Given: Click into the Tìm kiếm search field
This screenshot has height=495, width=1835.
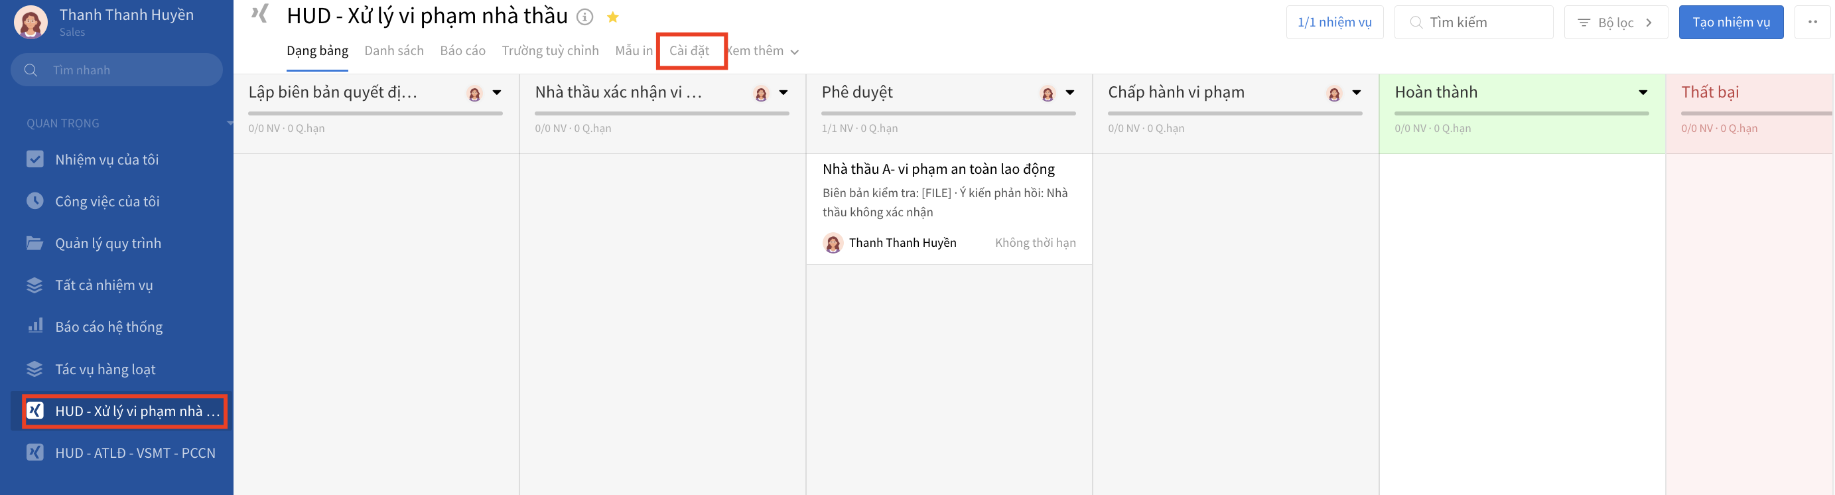Looking at the screenshot, I should tap(1473, 22).
